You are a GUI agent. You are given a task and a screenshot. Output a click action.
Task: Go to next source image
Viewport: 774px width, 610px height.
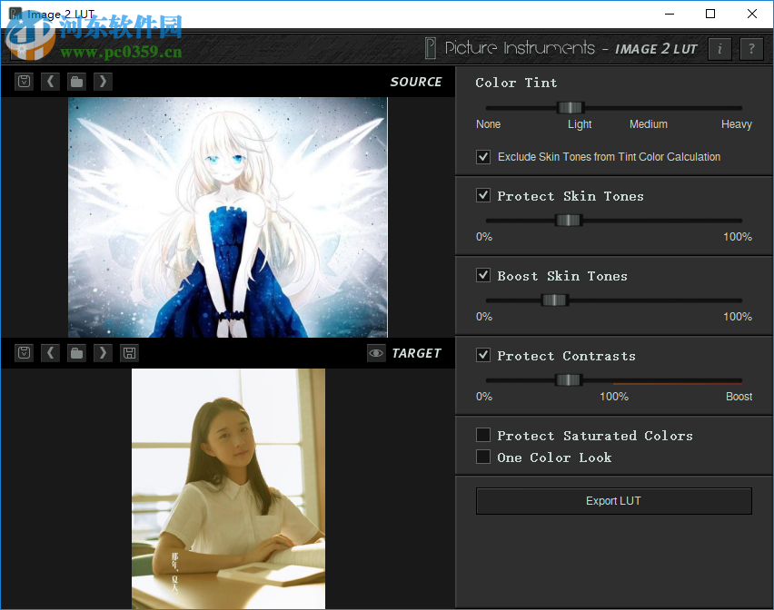coord(103,81)
